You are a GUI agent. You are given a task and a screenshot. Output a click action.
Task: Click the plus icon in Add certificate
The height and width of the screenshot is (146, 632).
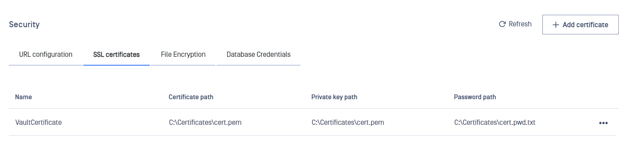(x=556, y=25)
